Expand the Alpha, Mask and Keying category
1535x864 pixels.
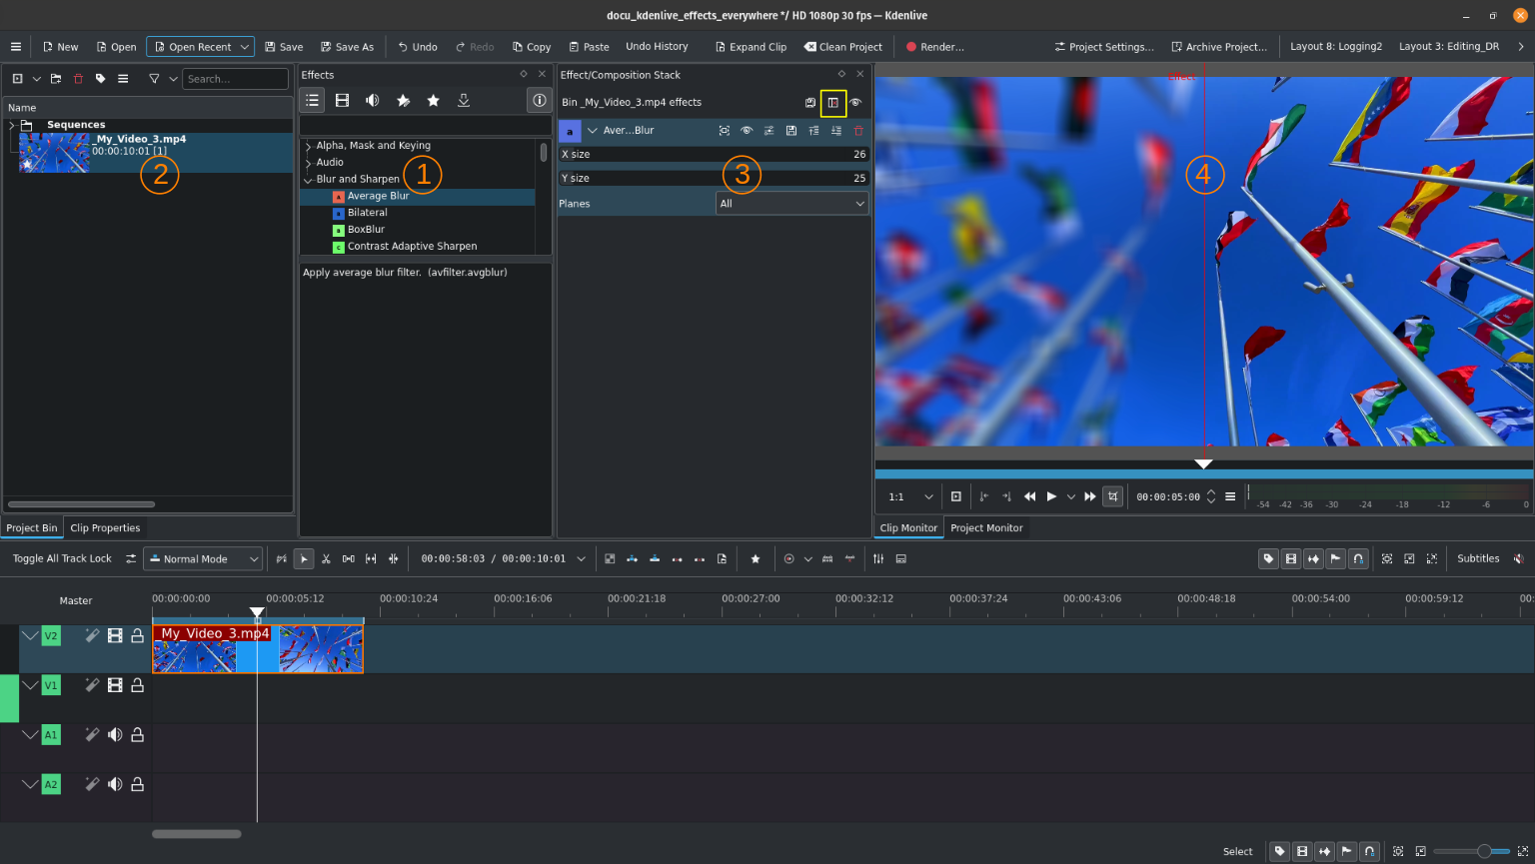[309, 146]
